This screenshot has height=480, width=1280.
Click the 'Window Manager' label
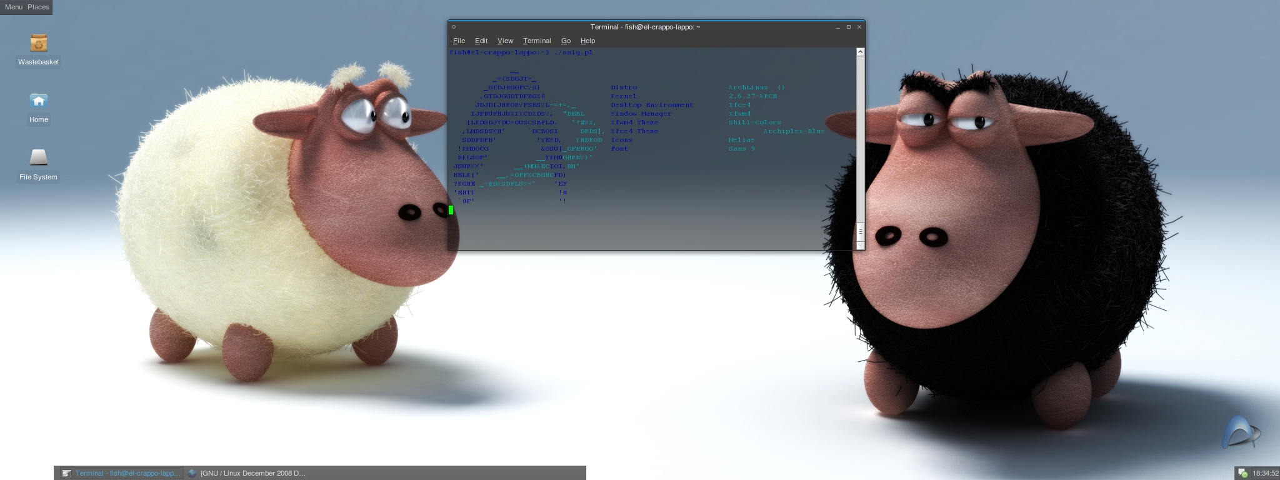[641, 114]
